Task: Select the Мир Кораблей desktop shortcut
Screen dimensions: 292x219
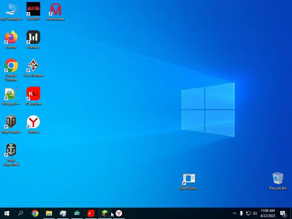Action: point(11,155)
